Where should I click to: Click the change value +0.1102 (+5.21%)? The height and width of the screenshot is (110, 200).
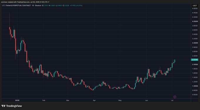(76, 6)
